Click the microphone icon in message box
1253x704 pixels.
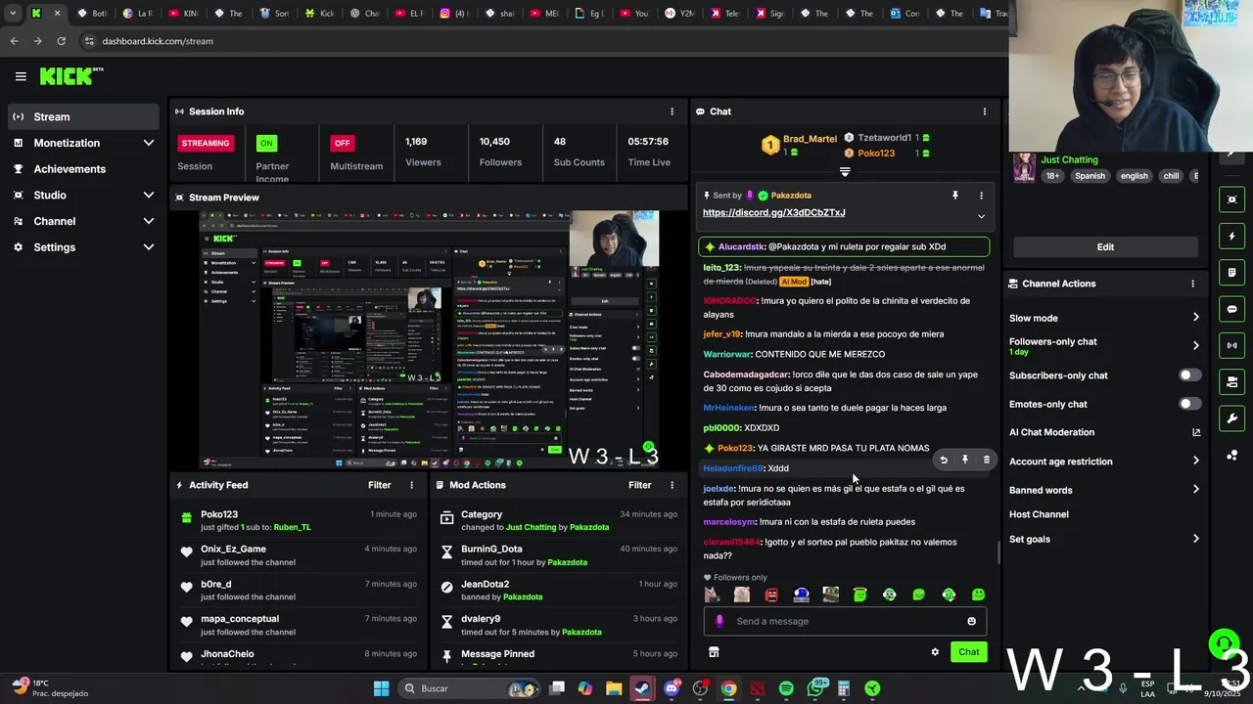click(719, 621)
